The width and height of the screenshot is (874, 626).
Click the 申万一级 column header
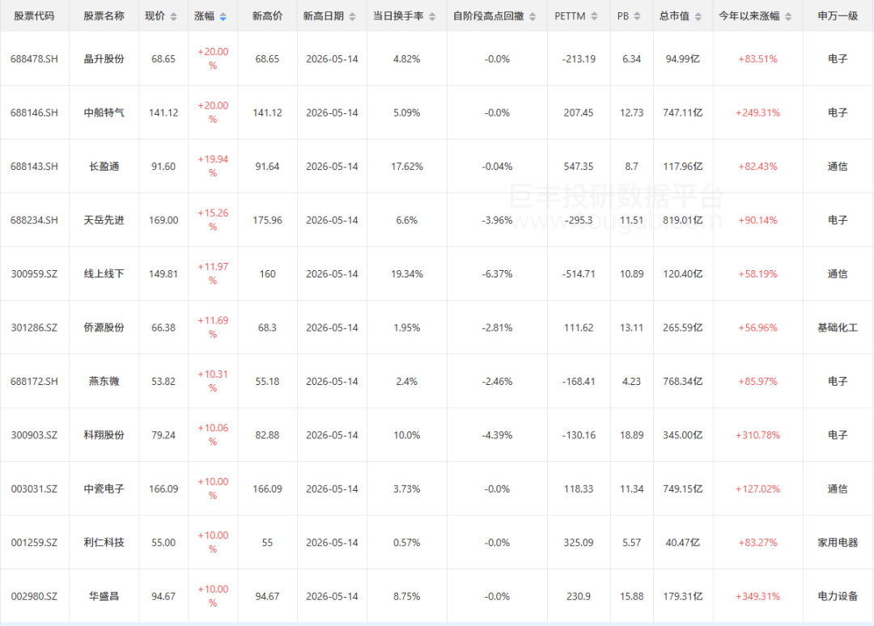click(x=838, y=16)
